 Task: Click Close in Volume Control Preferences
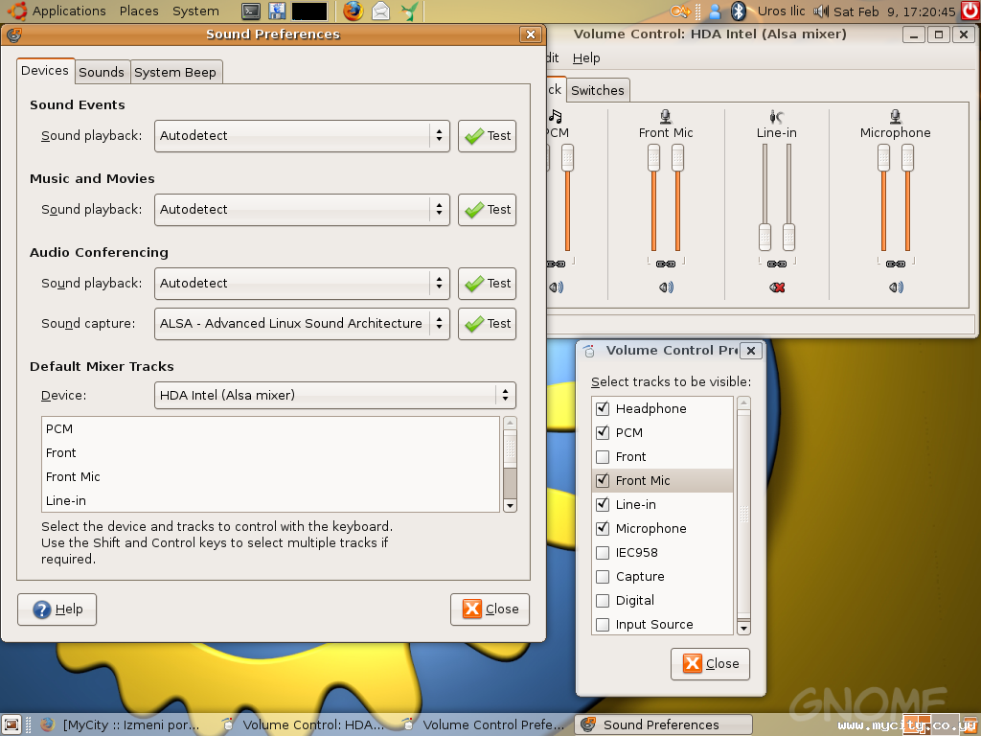(710, 664)
